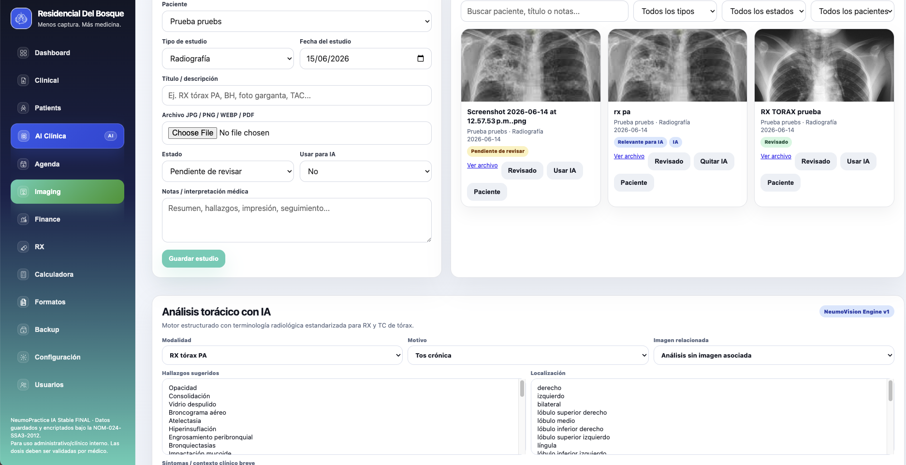Open the Todos los pacientes filter
The height and width of the screenshot is (465, 906).
point(852,11)
